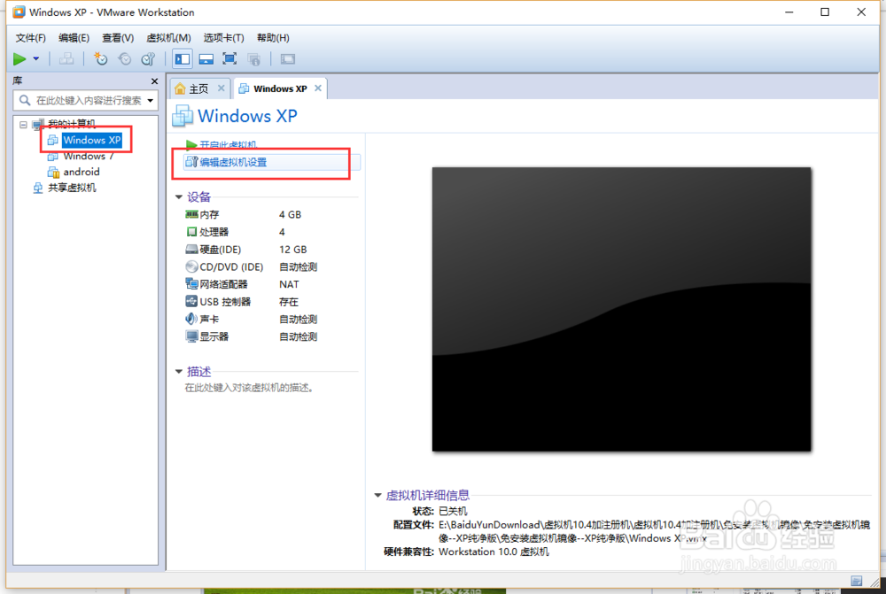The height and width of the screenshot is (594, 886).
Task: Click 编辑虚拟机设置 edit settings link
Action: [x=233, y=162]
